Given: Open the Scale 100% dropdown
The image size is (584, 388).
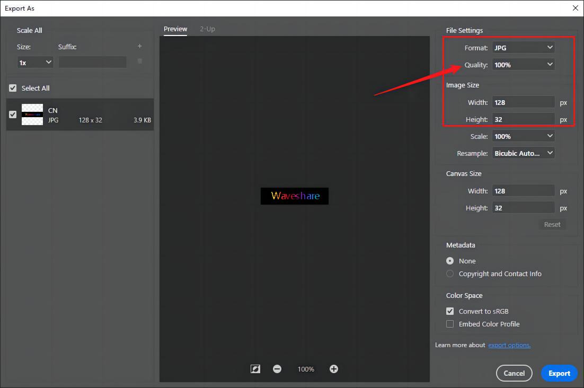Looking at the screenshot, I should coord(523,136).
